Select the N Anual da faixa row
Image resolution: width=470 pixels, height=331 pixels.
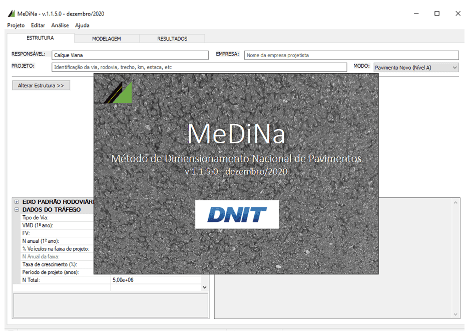(57, 257)
